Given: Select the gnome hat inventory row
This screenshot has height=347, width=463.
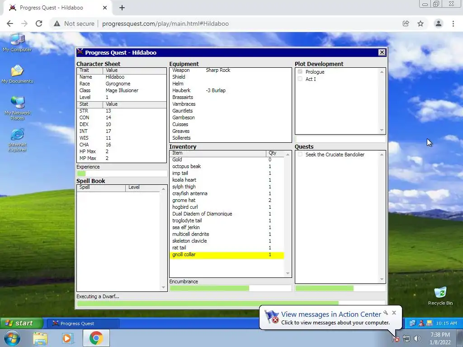Looking at the screenshot, I should [x=227, y=200].
